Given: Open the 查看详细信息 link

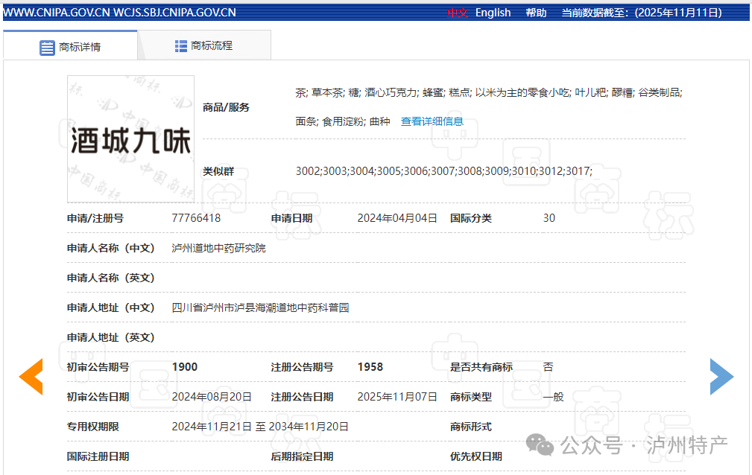Looking at the screenshot, I should 432,121.
